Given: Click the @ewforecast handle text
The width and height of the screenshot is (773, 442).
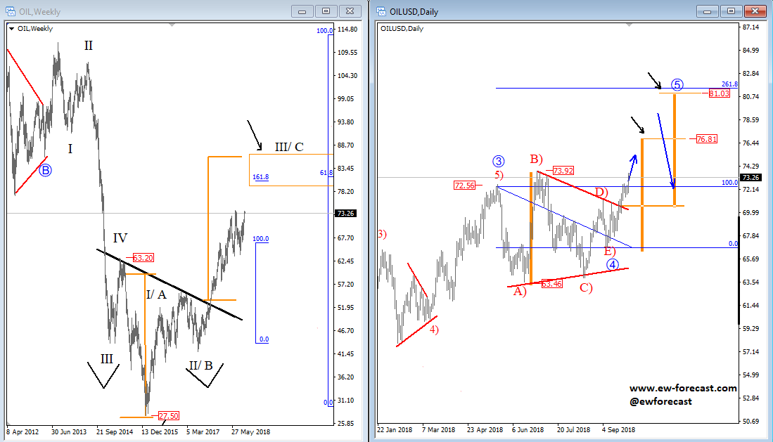Looking at the screenshot, I should click(x=660, y=401).
